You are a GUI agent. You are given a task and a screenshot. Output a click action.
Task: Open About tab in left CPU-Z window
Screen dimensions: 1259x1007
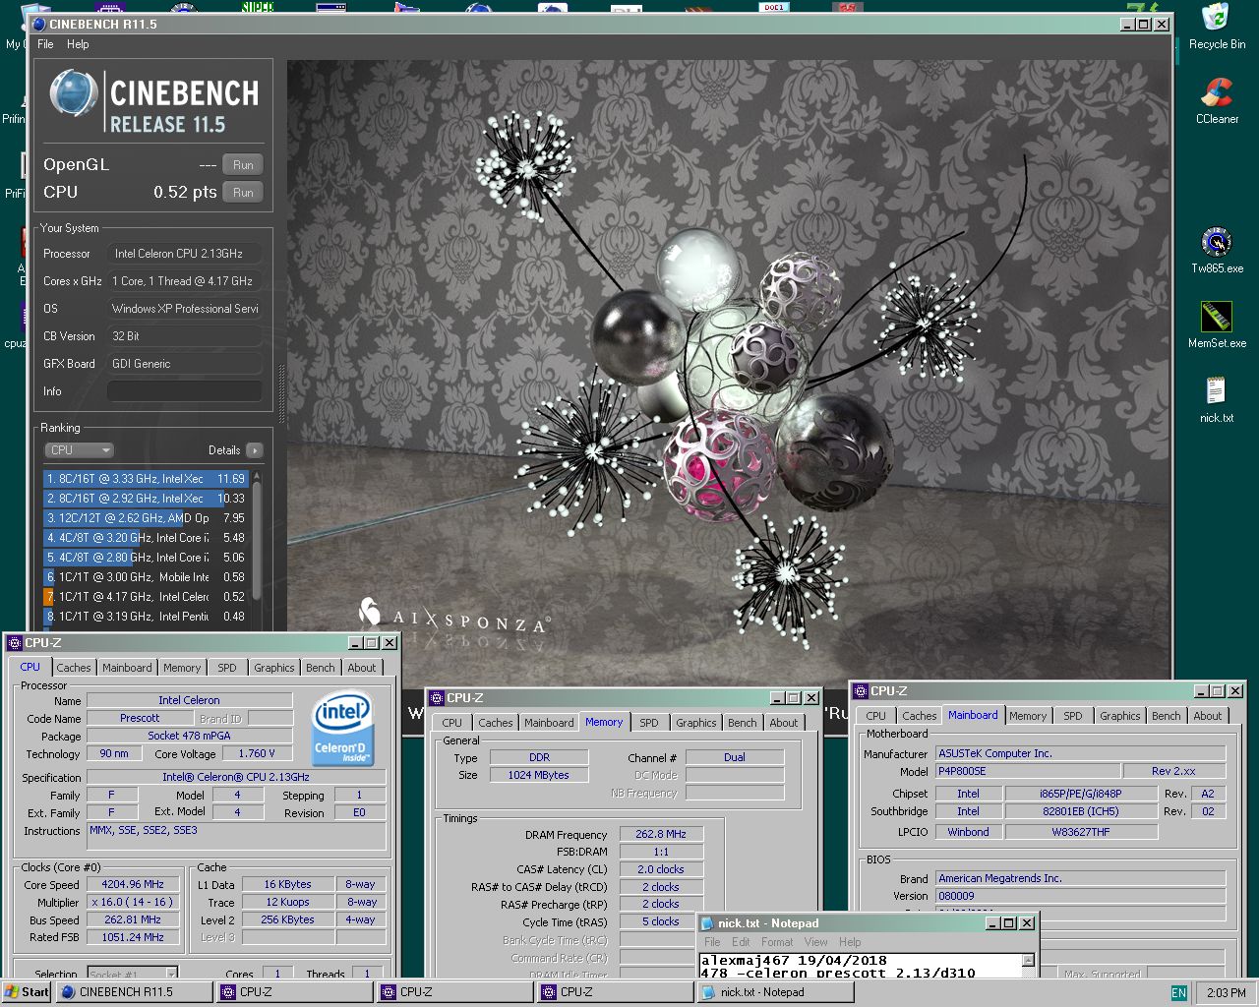pos(362,668)
